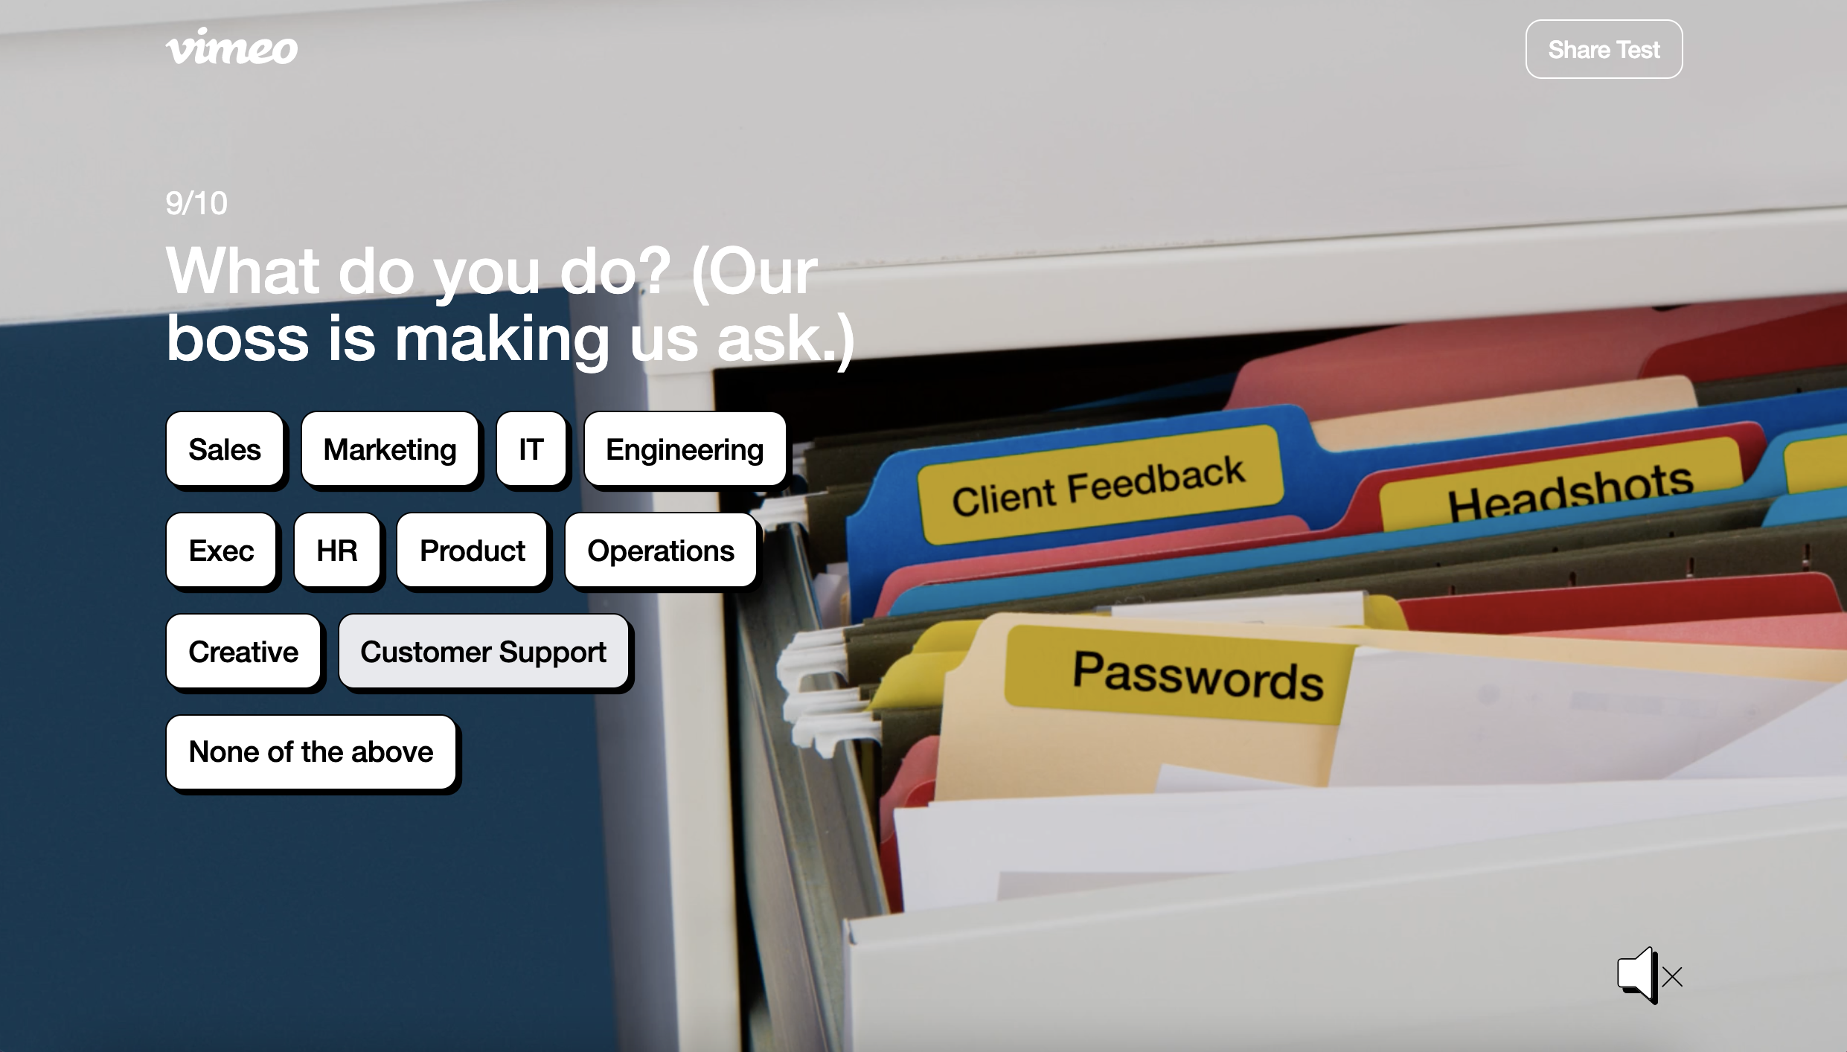Select the Exec department option
Image resolution: width=1847 pixels, height=1052 pixels.
tap(222, 550)
